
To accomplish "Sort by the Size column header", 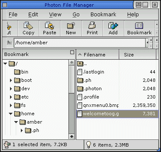I will pos(138,55).
